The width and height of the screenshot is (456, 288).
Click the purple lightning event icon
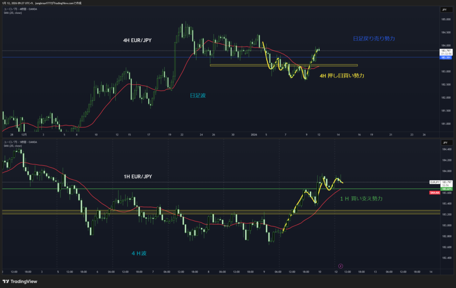[341, 266]
